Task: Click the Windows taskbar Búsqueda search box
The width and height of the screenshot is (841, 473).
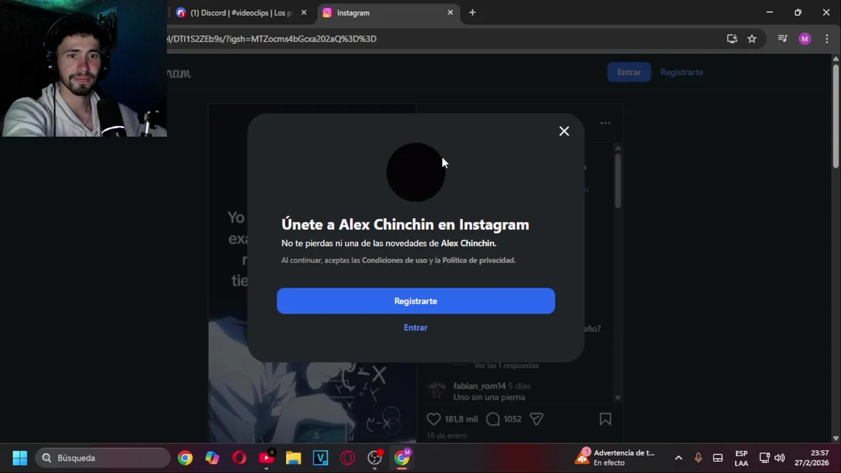Action: [103, 458]
